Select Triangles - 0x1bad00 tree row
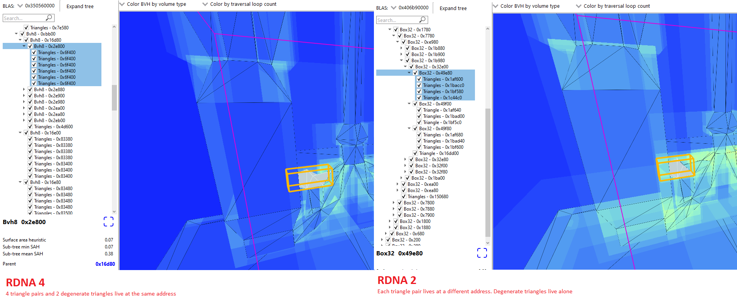 tap(444, 116)
